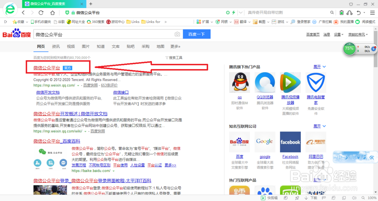This screenshot has height=201, width=378.
Task: Open 360搜索 bookmark
Action: [x=96, y=22]
